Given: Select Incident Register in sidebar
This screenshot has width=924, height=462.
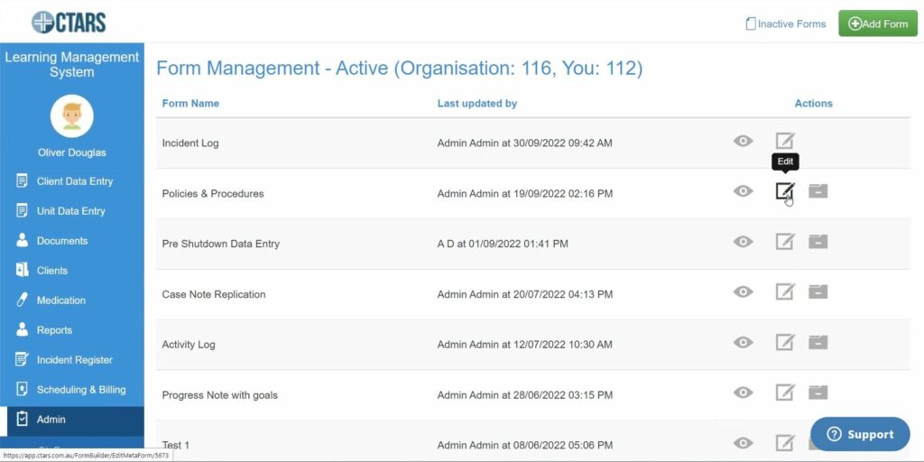Looking at the screenshot, I should click(74, 360).
